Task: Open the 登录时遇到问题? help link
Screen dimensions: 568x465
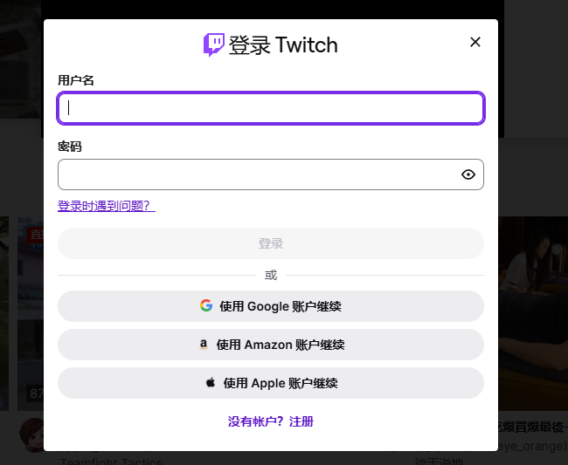Action: click(x=107, y=206)
